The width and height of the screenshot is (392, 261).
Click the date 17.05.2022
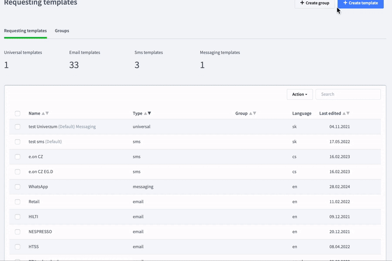tap(340, 142)
